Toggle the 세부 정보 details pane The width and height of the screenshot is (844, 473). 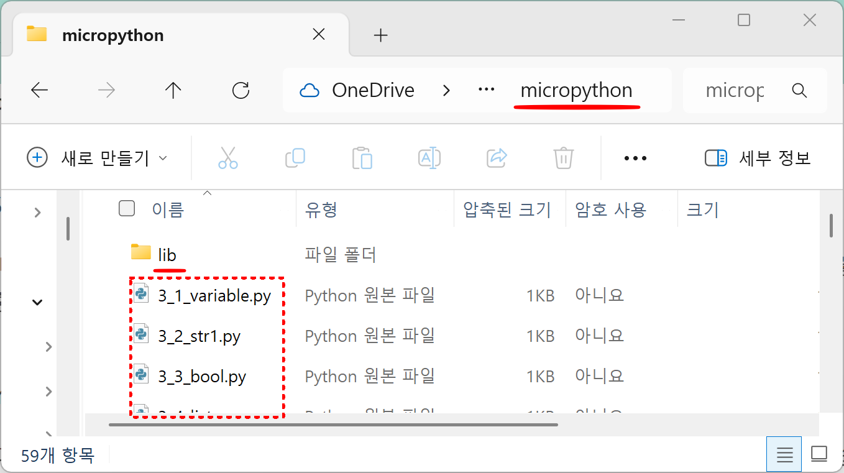(x=758, y=158)
